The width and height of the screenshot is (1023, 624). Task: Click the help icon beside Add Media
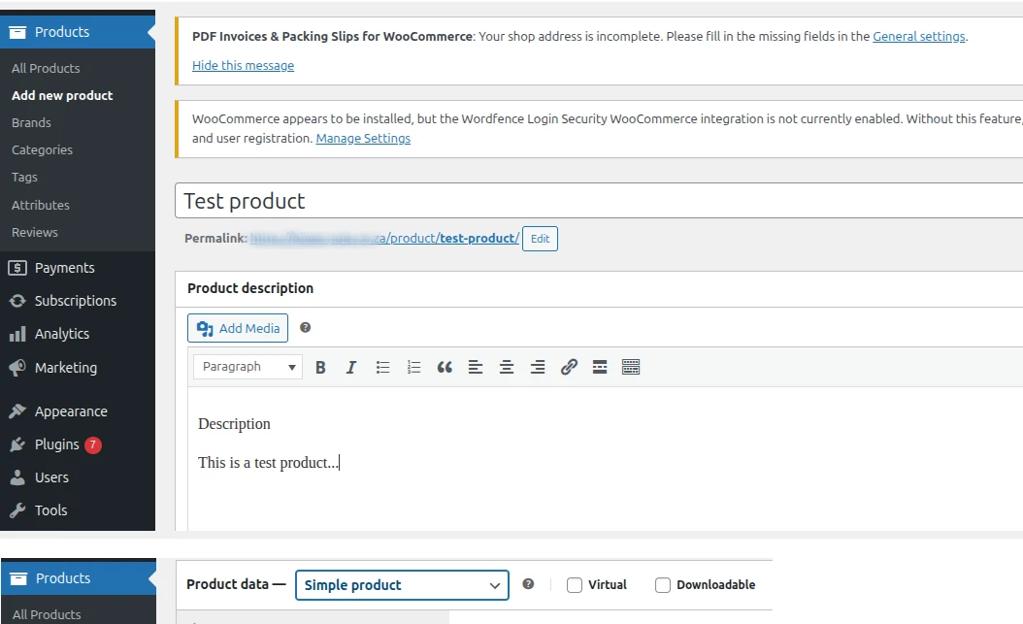click(306, 327)
